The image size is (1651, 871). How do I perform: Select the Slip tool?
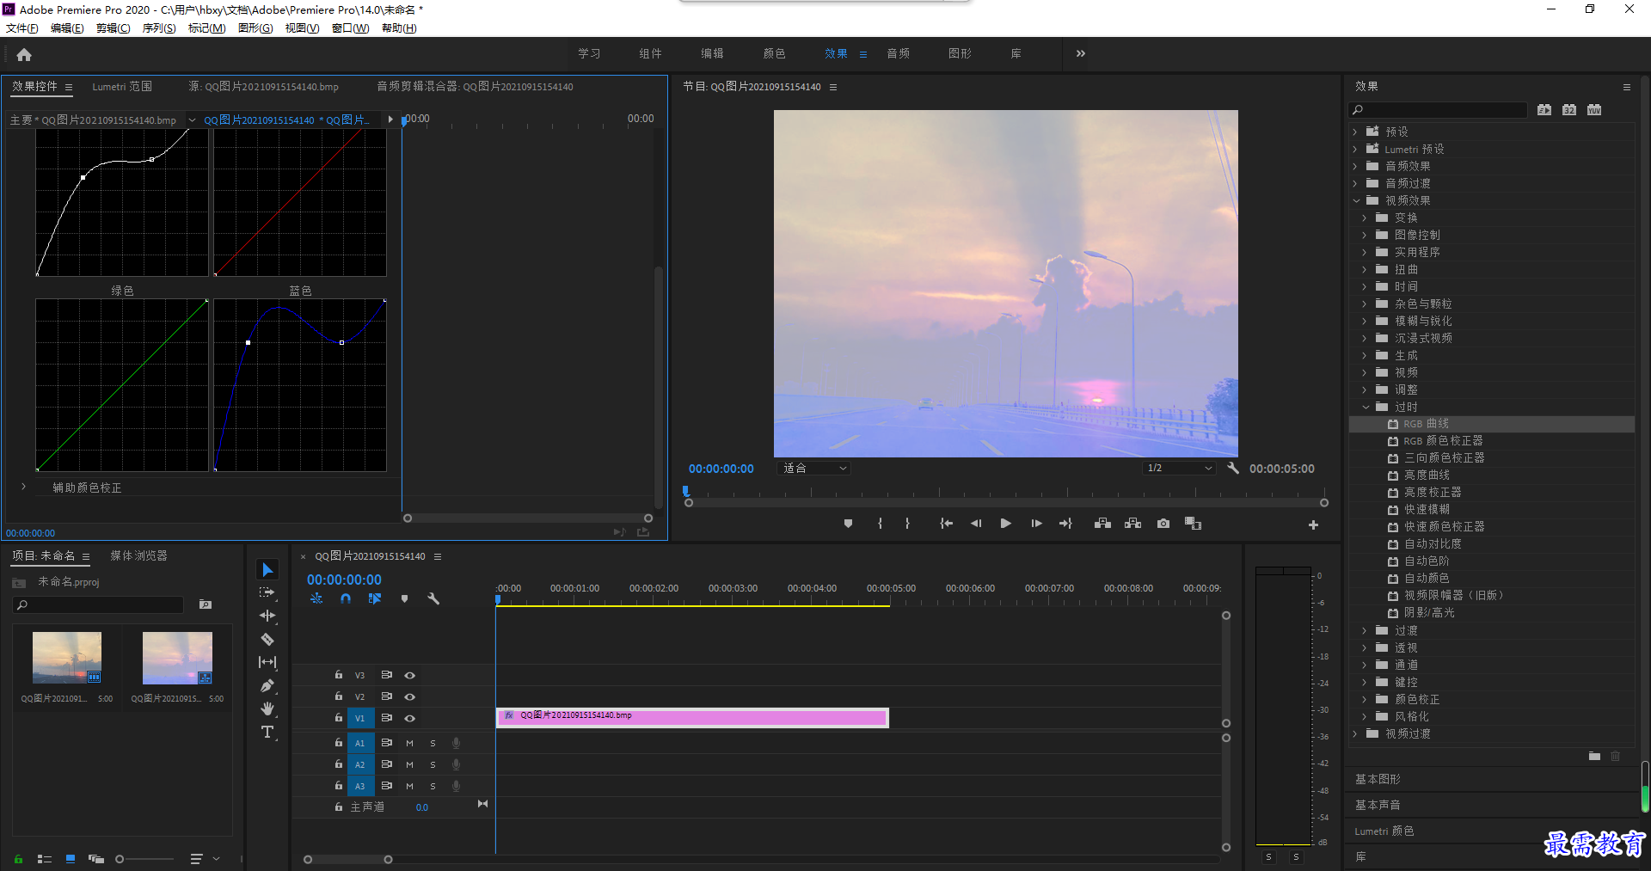[x=267, y=662]
